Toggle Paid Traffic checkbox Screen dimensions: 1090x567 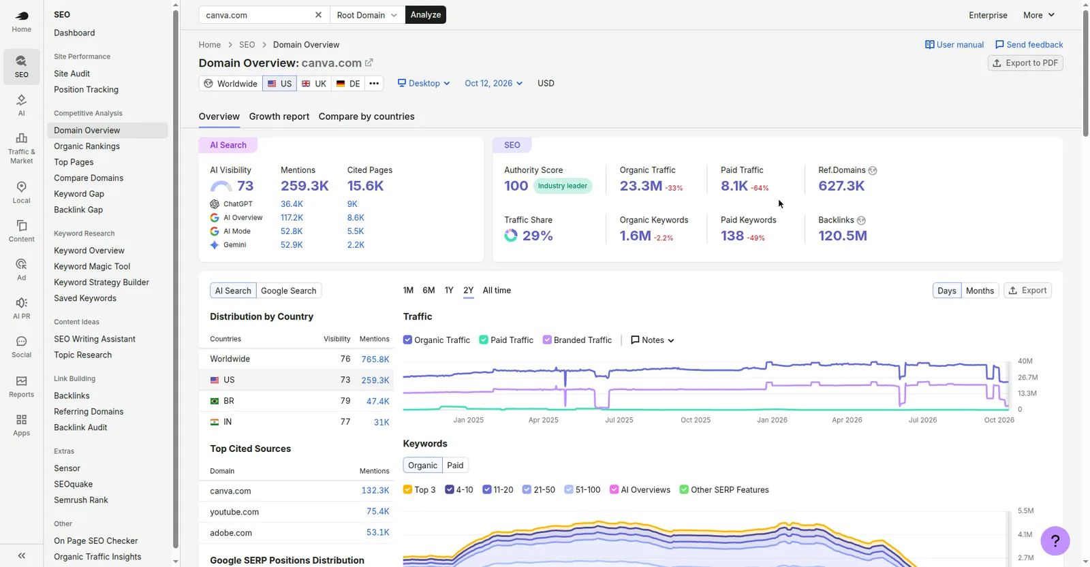484,340
